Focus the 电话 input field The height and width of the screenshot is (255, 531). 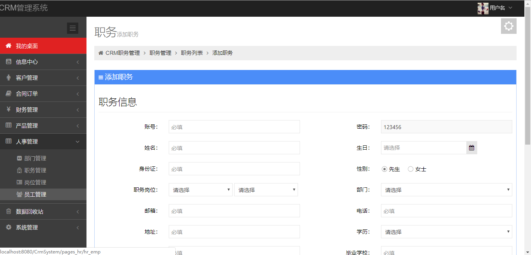(x=446, y=211)
